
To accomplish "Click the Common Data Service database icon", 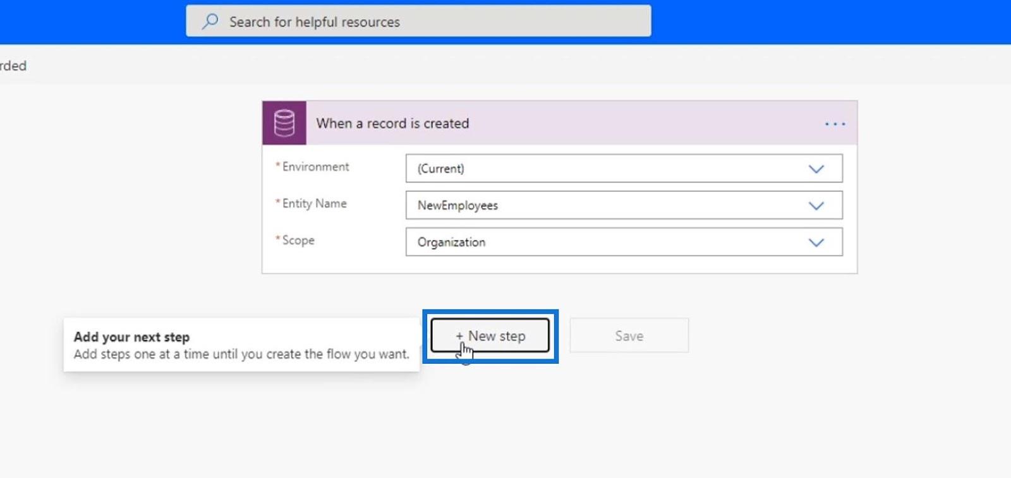I will pyautogui.click(x=284, y=123).
